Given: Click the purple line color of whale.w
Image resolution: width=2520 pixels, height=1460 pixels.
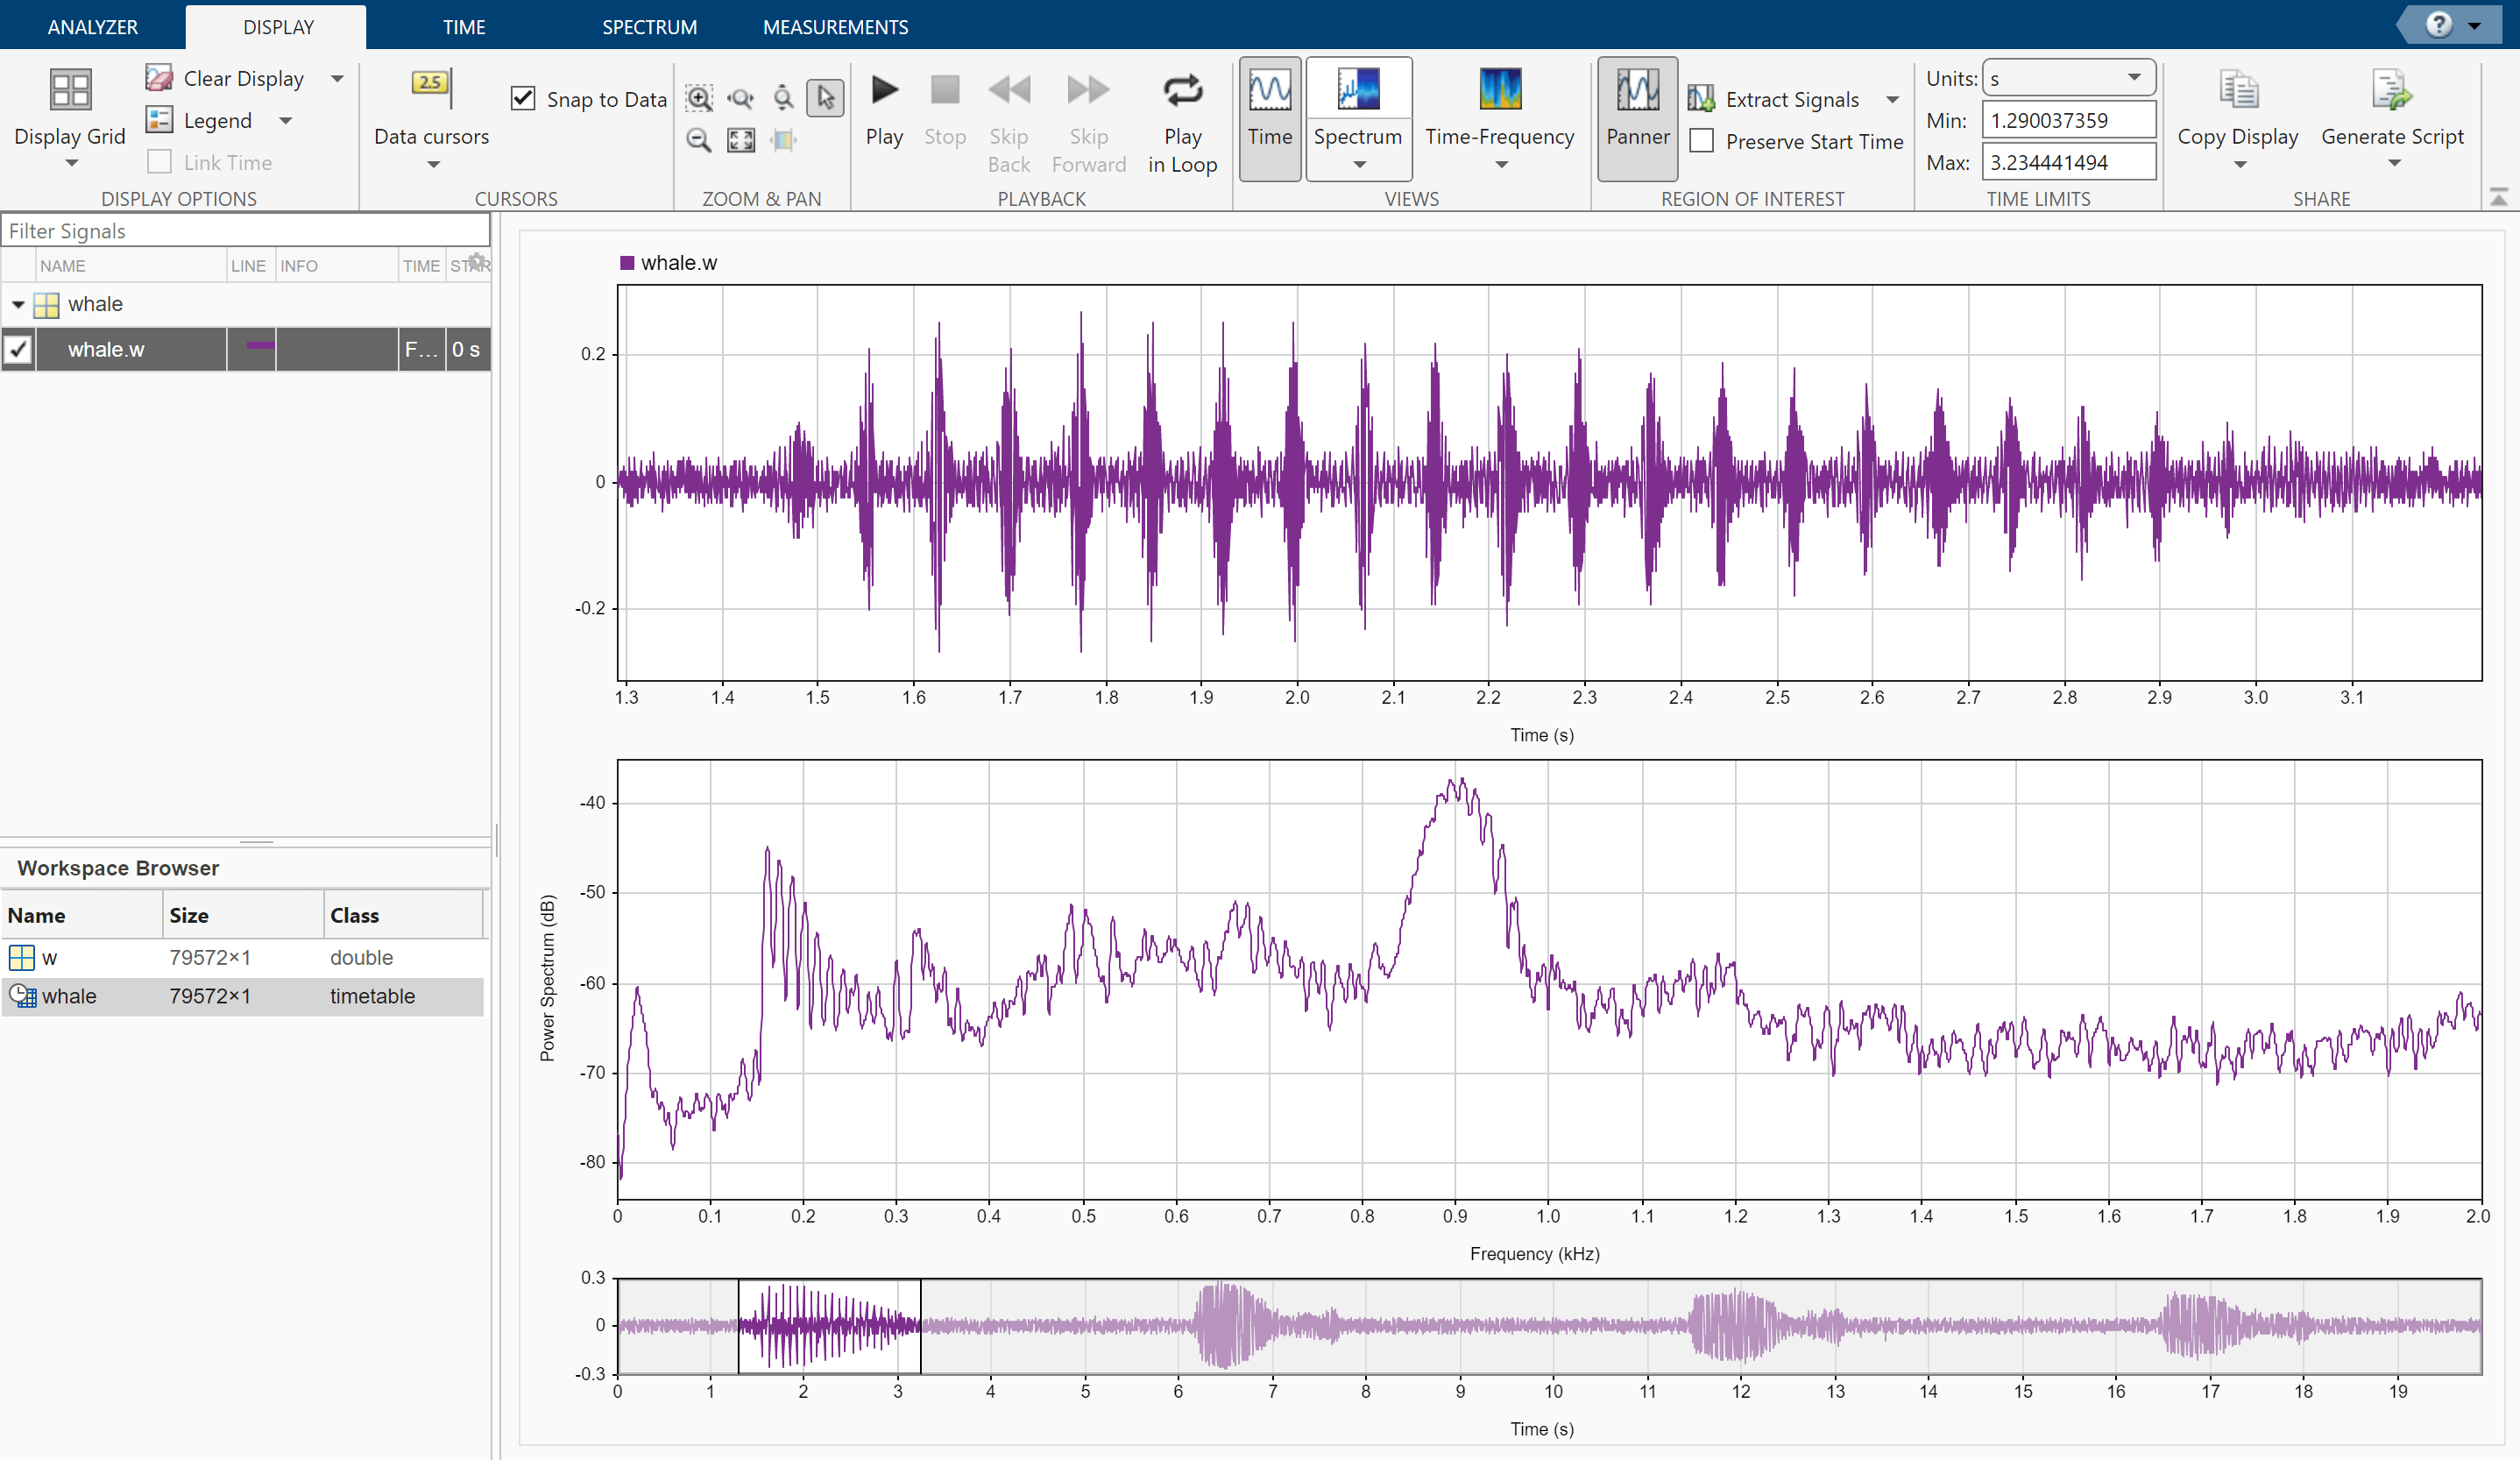Looking at the screenshot, I should (x=260, y=346).
